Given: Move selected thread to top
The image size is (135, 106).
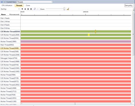Looking at the screenshot, I should click(28, 9).
